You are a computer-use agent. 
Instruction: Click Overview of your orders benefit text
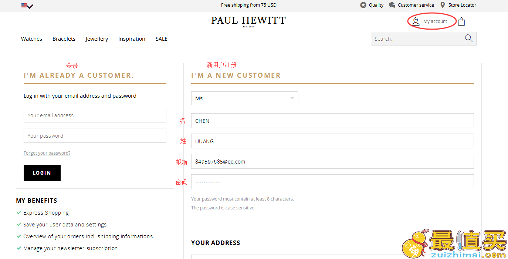click(88, 236)
